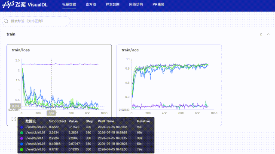
Task: Collapse the train section chevron
Action: (x=268, y=34)
